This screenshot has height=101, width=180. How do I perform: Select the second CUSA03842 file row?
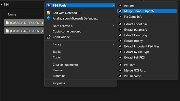coord(24,31)
